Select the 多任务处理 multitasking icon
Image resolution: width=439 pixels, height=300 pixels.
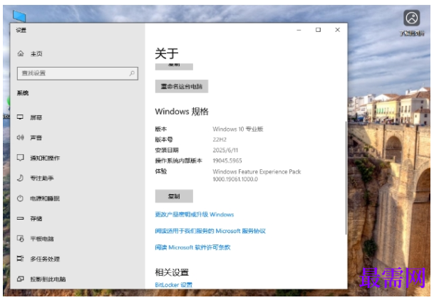click(20, 259)
